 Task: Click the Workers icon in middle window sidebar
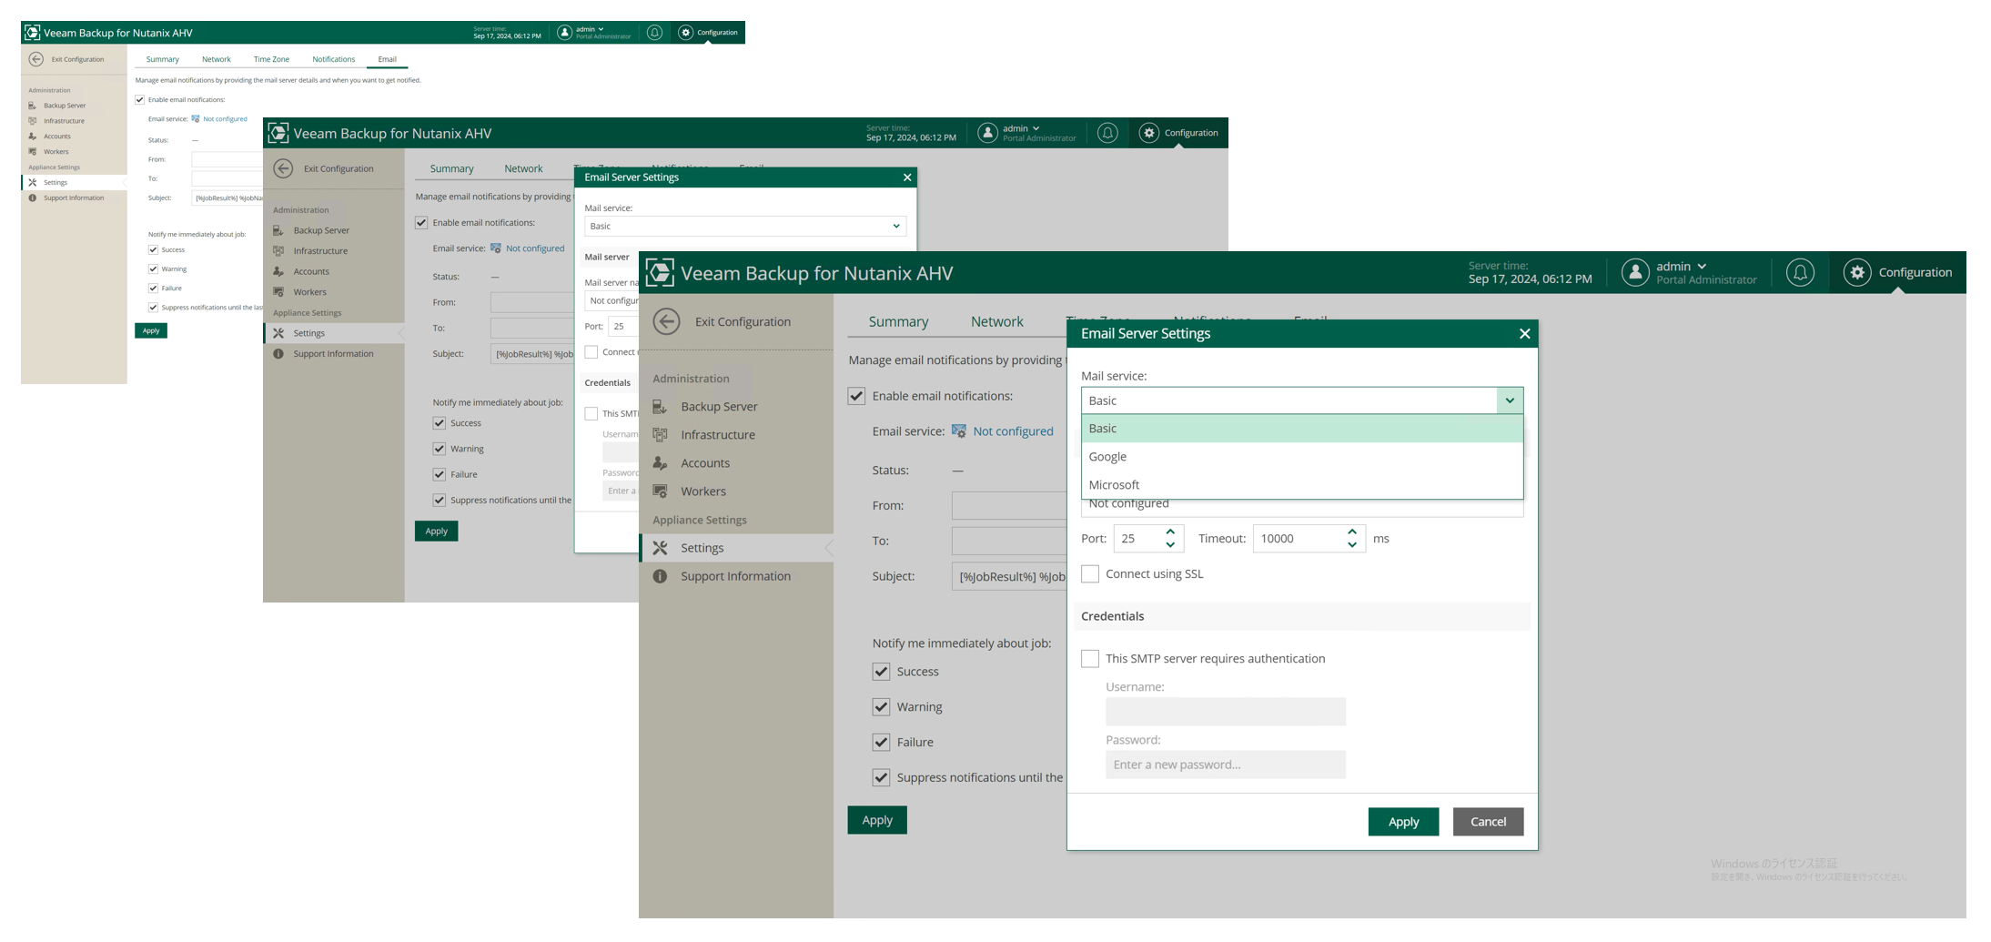[278, 292]
